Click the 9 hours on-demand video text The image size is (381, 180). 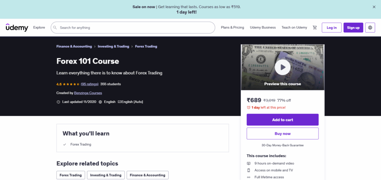tap(274, 164)
